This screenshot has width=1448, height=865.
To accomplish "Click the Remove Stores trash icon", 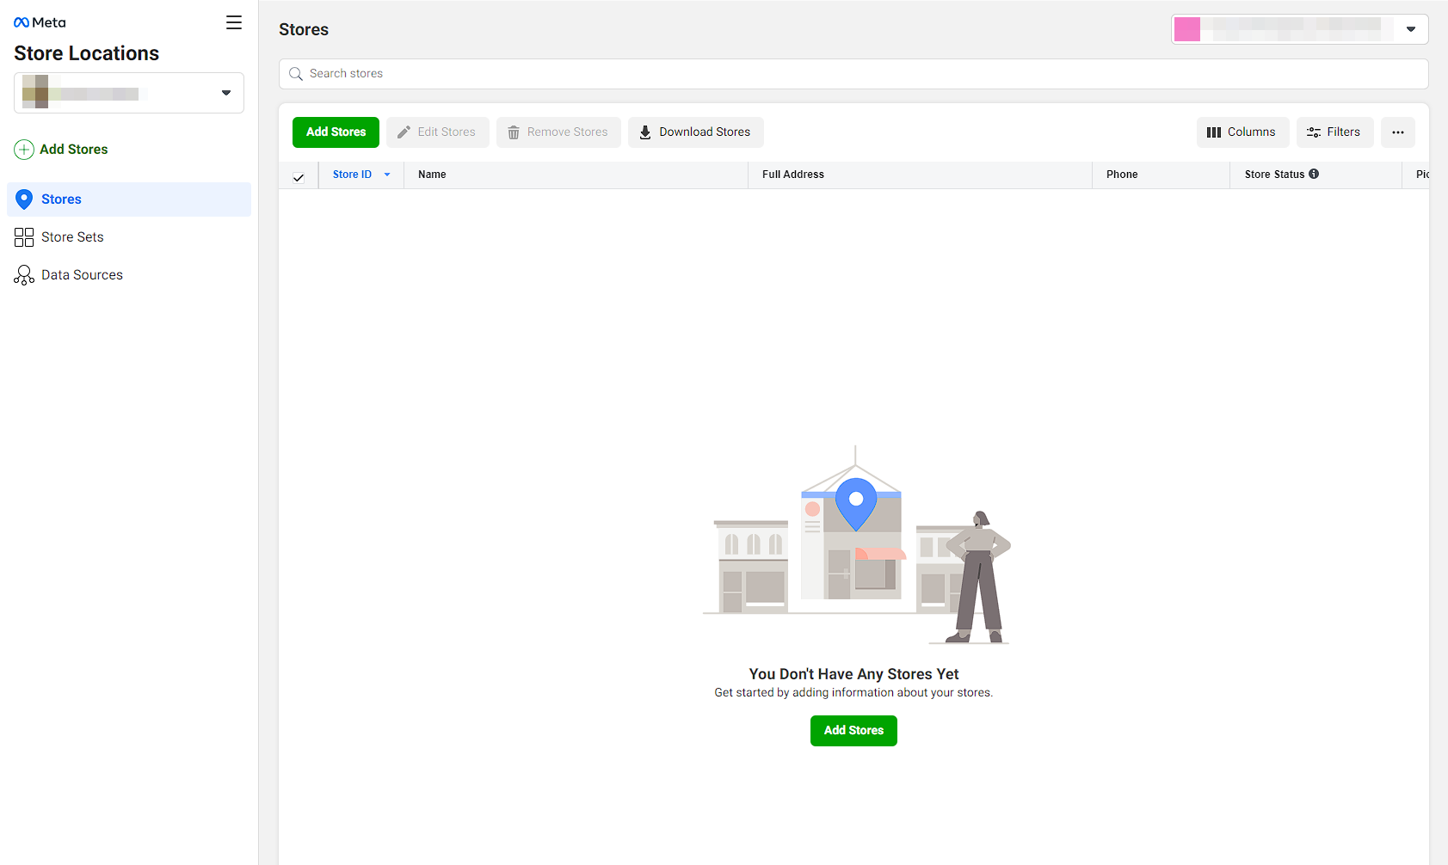I will pos(514,132).
